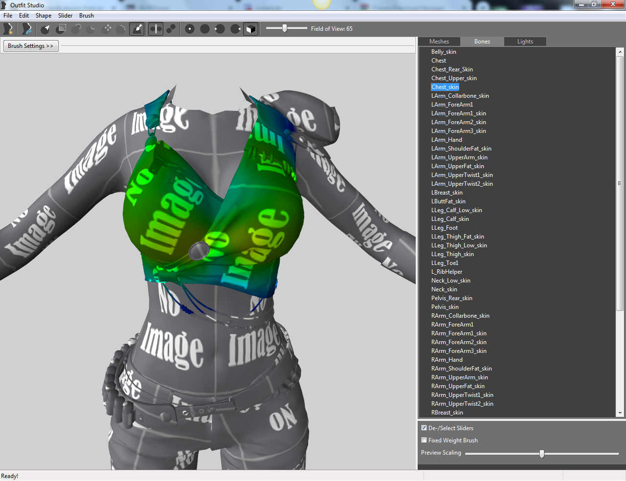Switch to front view using toolbar icon

coord(190,29)
